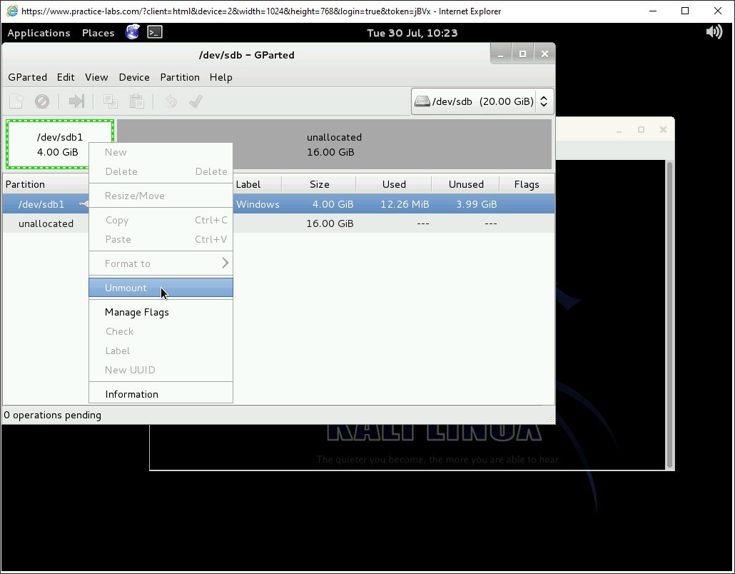The height and width of the screenshot is (574, 735).
Task: Open the /dev/sdb device selector dropdown
Action: click(x=482, y=101)
